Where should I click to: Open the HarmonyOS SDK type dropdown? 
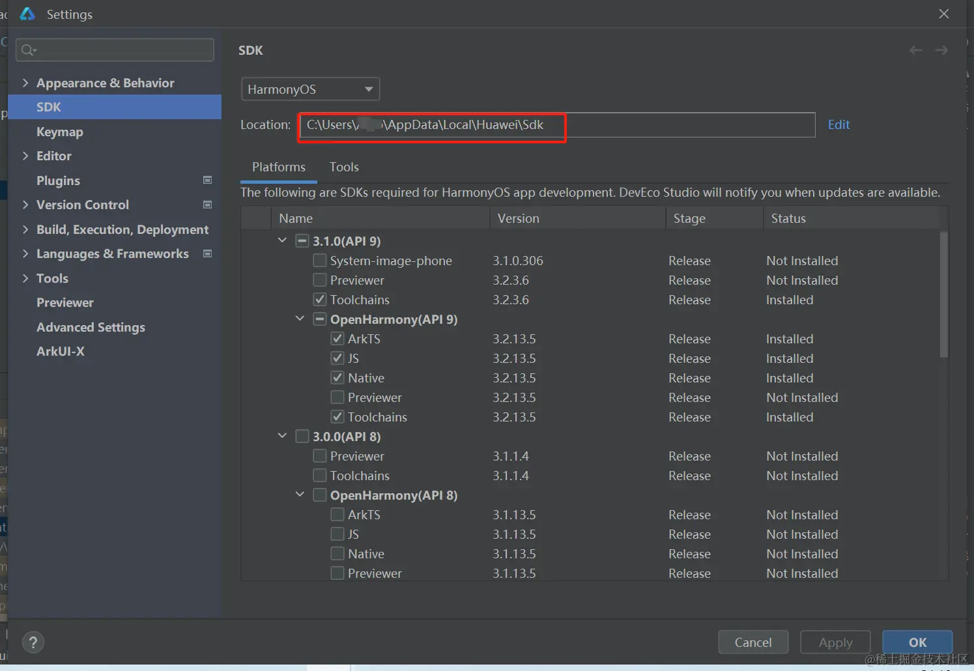[310, 89]
